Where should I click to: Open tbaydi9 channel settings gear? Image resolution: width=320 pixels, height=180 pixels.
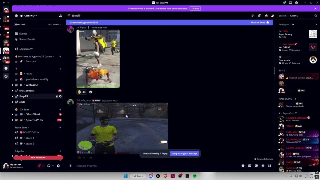[x=60, y=96]
